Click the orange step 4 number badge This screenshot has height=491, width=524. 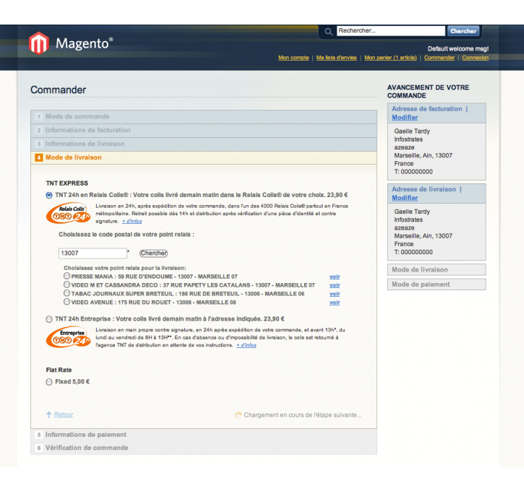39,157
